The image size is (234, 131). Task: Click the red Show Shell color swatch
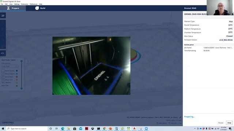17,77
